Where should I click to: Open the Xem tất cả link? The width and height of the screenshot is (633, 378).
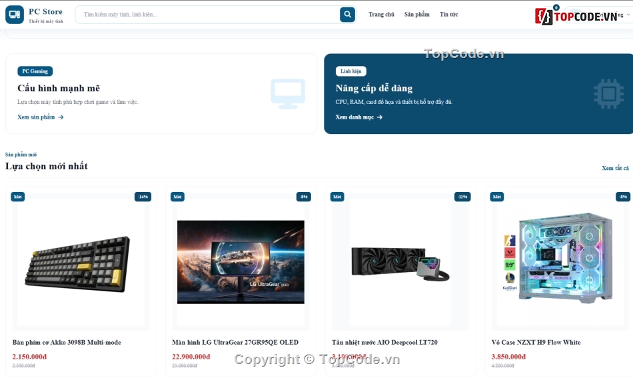pos(615,168)
